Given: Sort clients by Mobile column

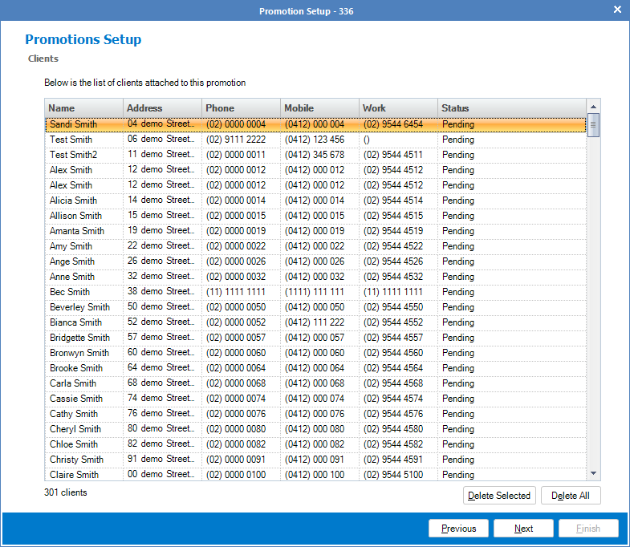Looking at the screenshot, I should pyautogui.click(x=319, y=108).
